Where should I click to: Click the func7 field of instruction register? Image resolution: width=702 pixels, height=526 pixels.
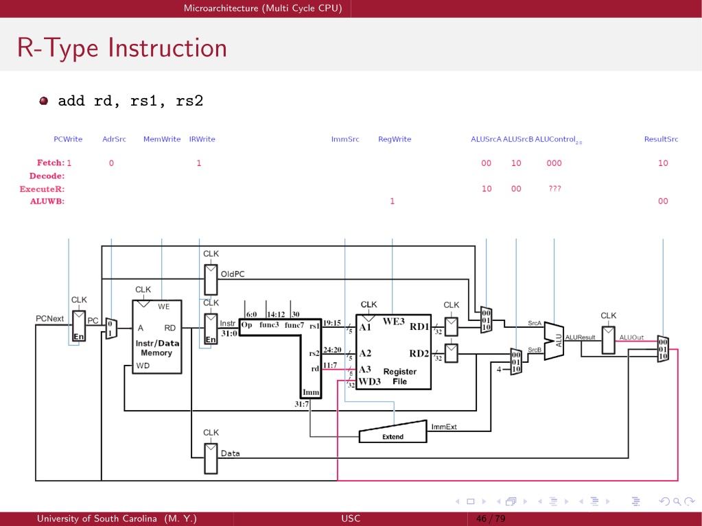tap(294, 325)
